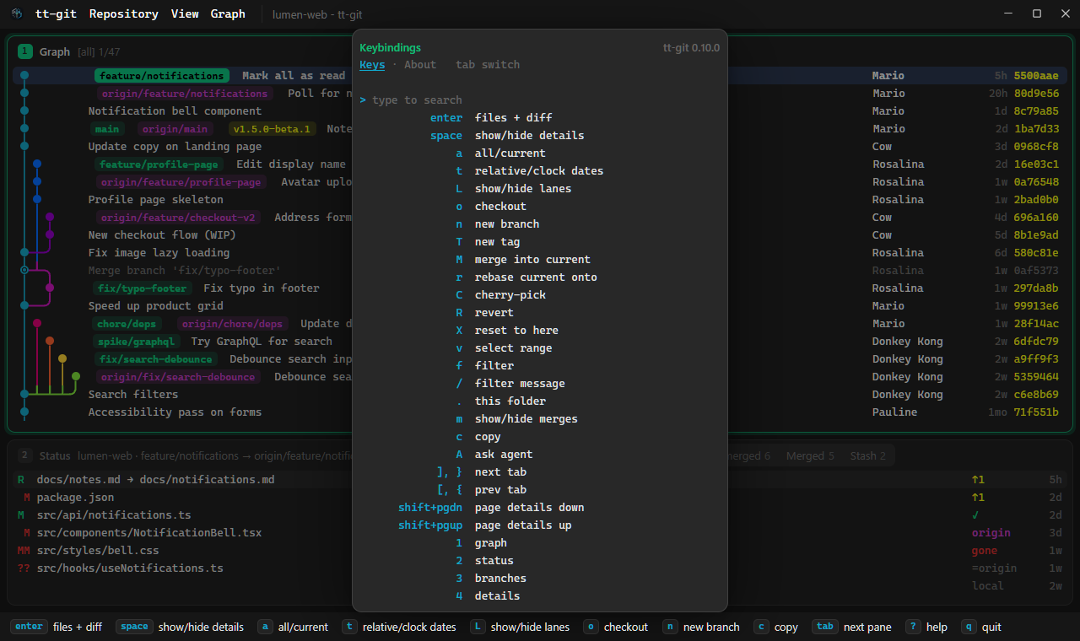Select src/styles/bell.css in Status pane
The height and width of the screenshot is (641, 1080).
pyautogui.click(x=98, y=551)
